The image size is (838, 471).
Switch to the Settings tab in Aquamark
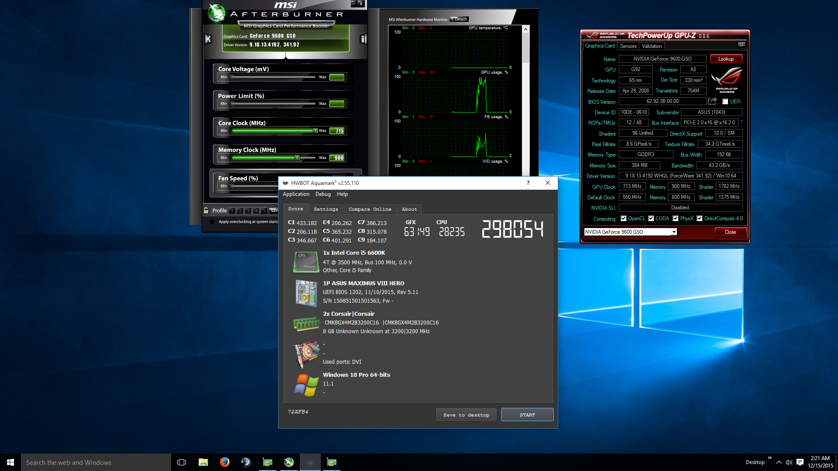coord(326,209)
